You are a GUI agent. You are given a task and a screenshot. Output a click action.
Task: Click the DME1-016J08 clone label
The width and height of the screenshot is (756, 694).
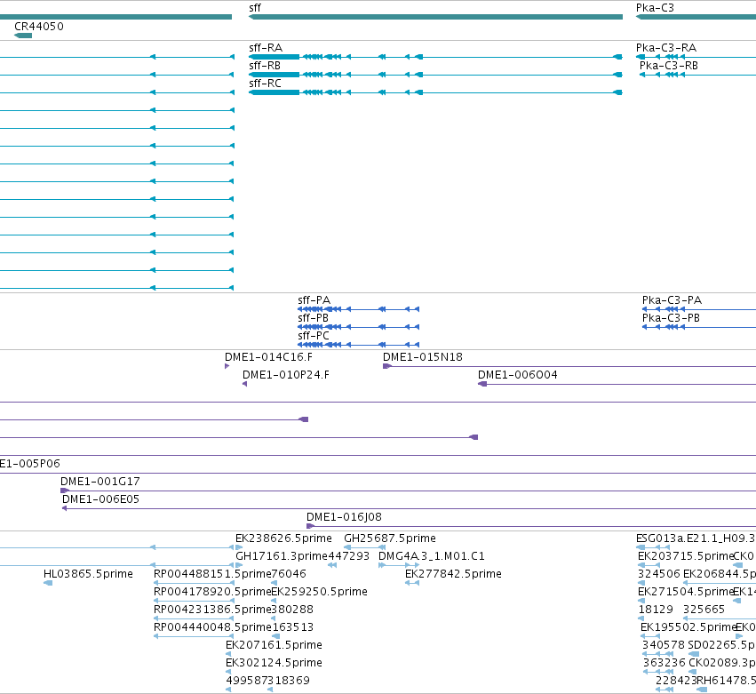pos(344,517)
